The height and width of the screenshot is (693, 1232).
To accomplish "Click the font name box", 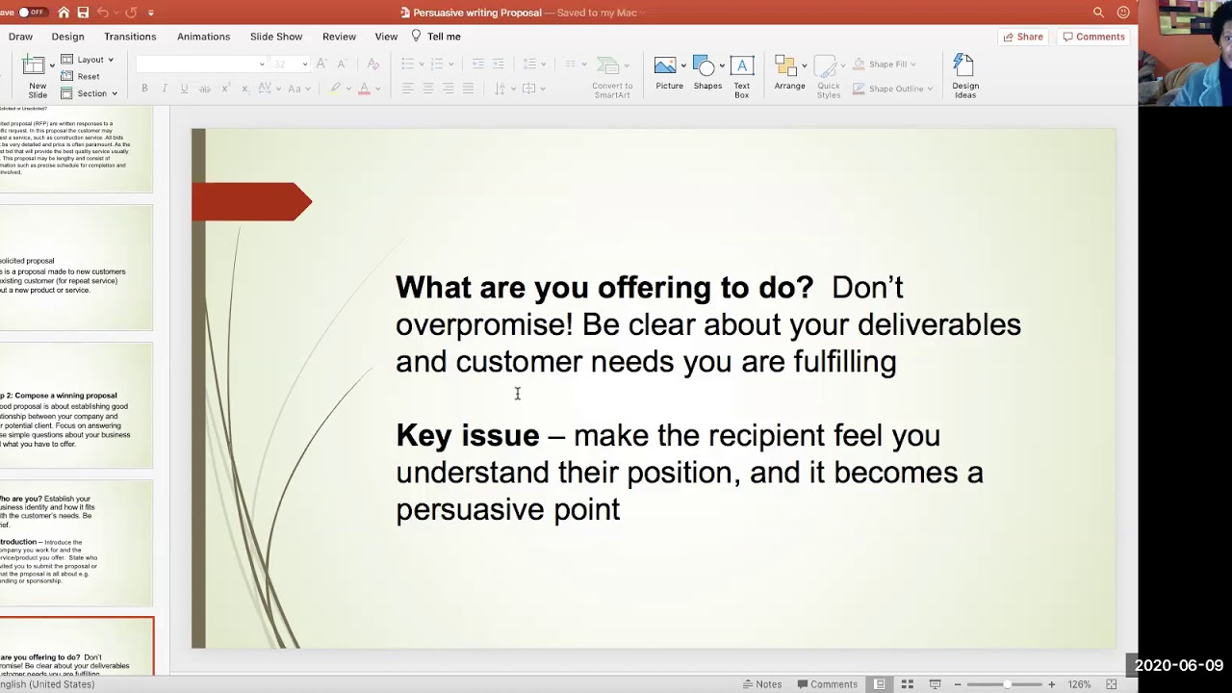I will coord(200,64).
